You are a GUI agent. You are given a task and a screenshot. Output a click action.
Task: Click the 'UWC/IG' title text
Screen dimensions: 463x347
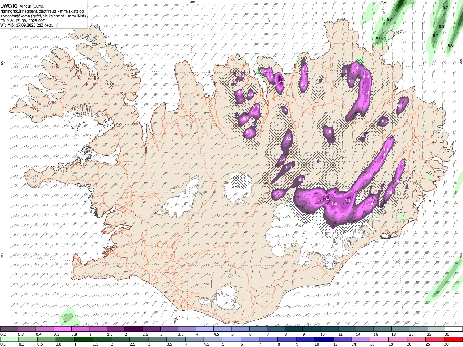coord(9,6)
